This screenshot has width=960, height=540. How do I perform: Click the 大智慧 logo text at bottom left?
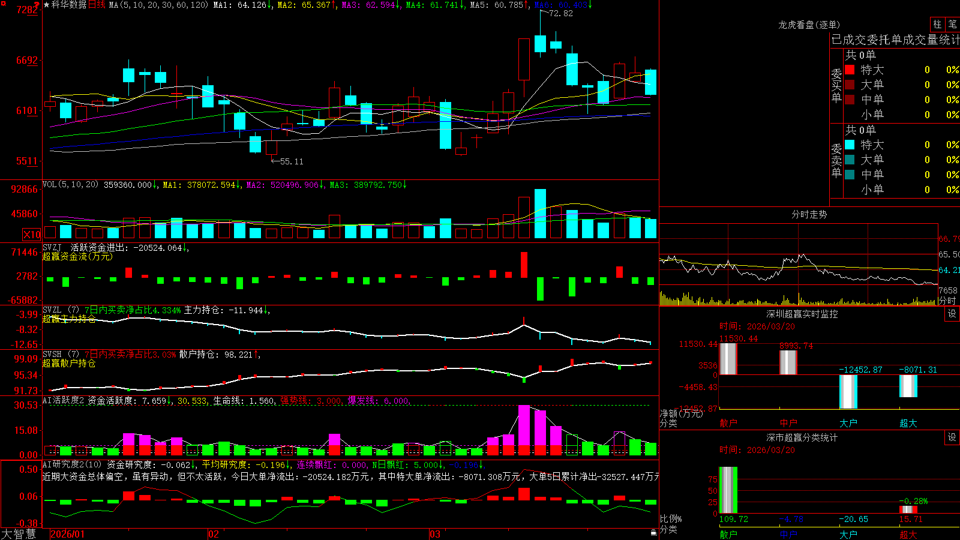(19, 534)
